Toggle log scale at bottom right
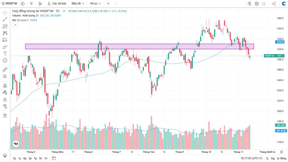 click(273, 158)
